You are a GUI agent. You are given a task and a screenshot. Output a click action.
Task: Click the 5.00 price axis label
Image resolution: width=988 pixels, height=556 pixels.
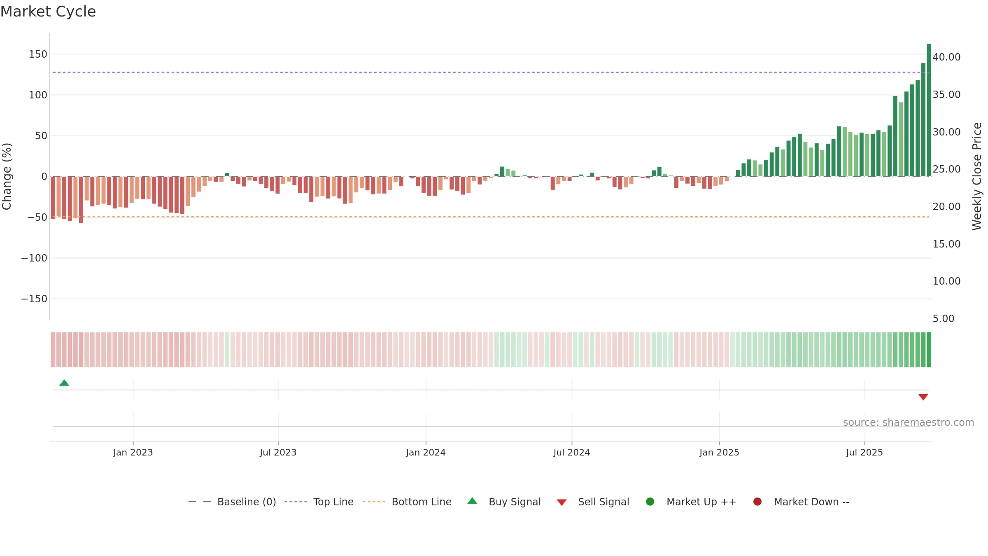point(943,319)
